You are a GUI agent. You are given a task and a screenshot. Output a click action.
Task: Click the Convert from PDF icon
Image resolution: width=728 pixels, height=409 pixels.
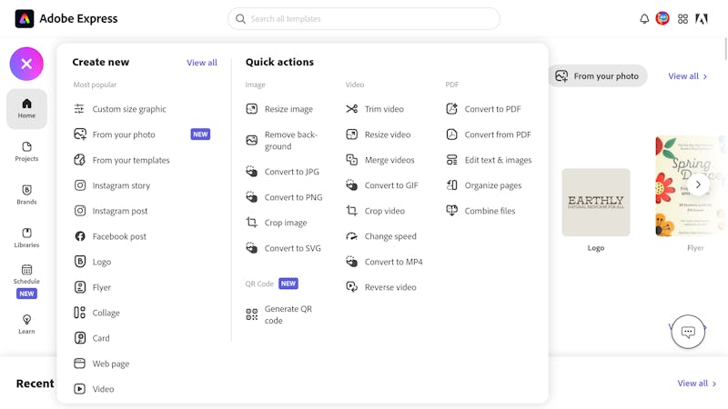(451, 135)
